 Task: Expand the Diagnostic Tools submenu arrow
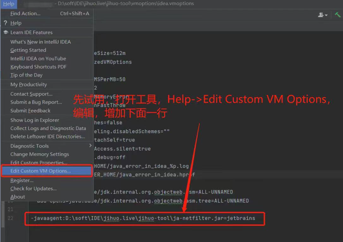(90, 146)
